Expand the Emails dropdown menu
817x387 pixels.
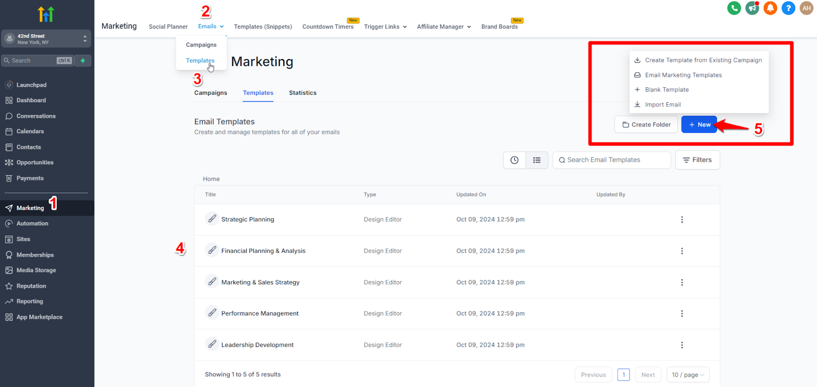point(210,27)
